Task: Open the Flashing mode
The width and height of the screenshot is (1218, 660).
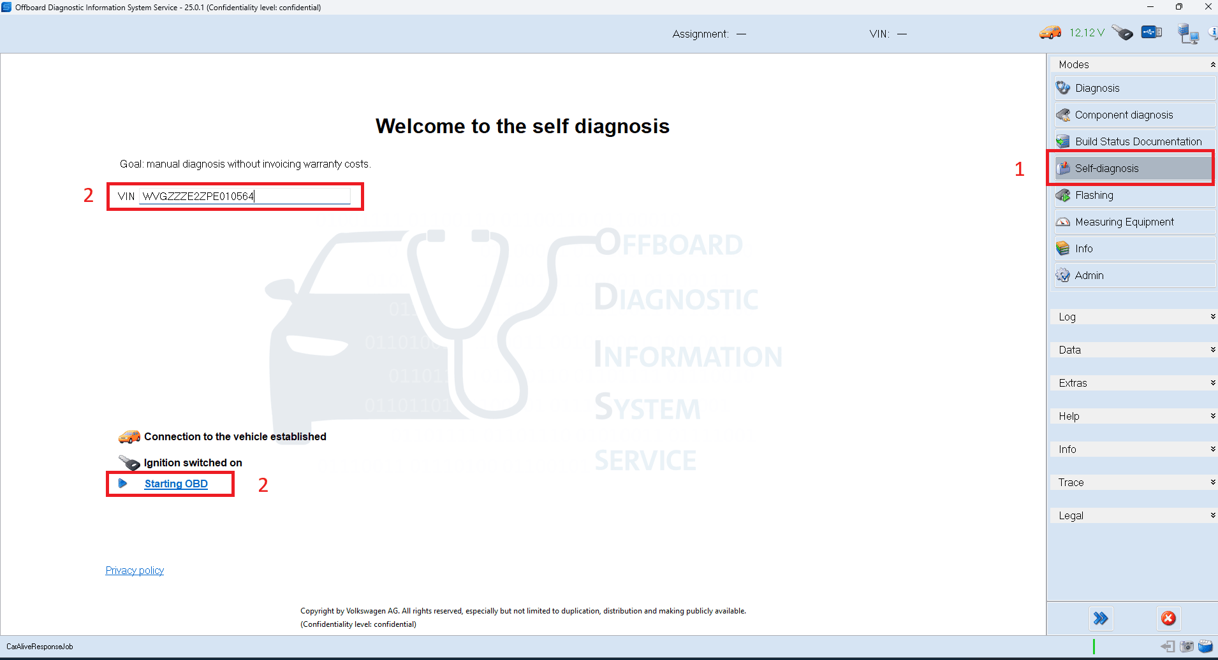Action: (x=1134, y=195)
